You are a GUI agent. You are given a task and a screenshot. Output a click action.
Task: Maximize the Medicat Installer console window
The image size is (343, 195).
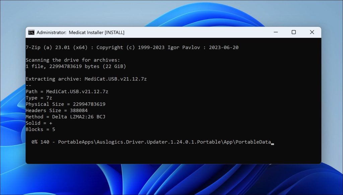[293, 32]
